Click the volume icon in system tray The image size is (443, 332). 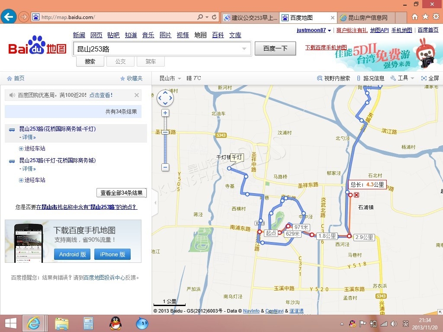(394, 324)
